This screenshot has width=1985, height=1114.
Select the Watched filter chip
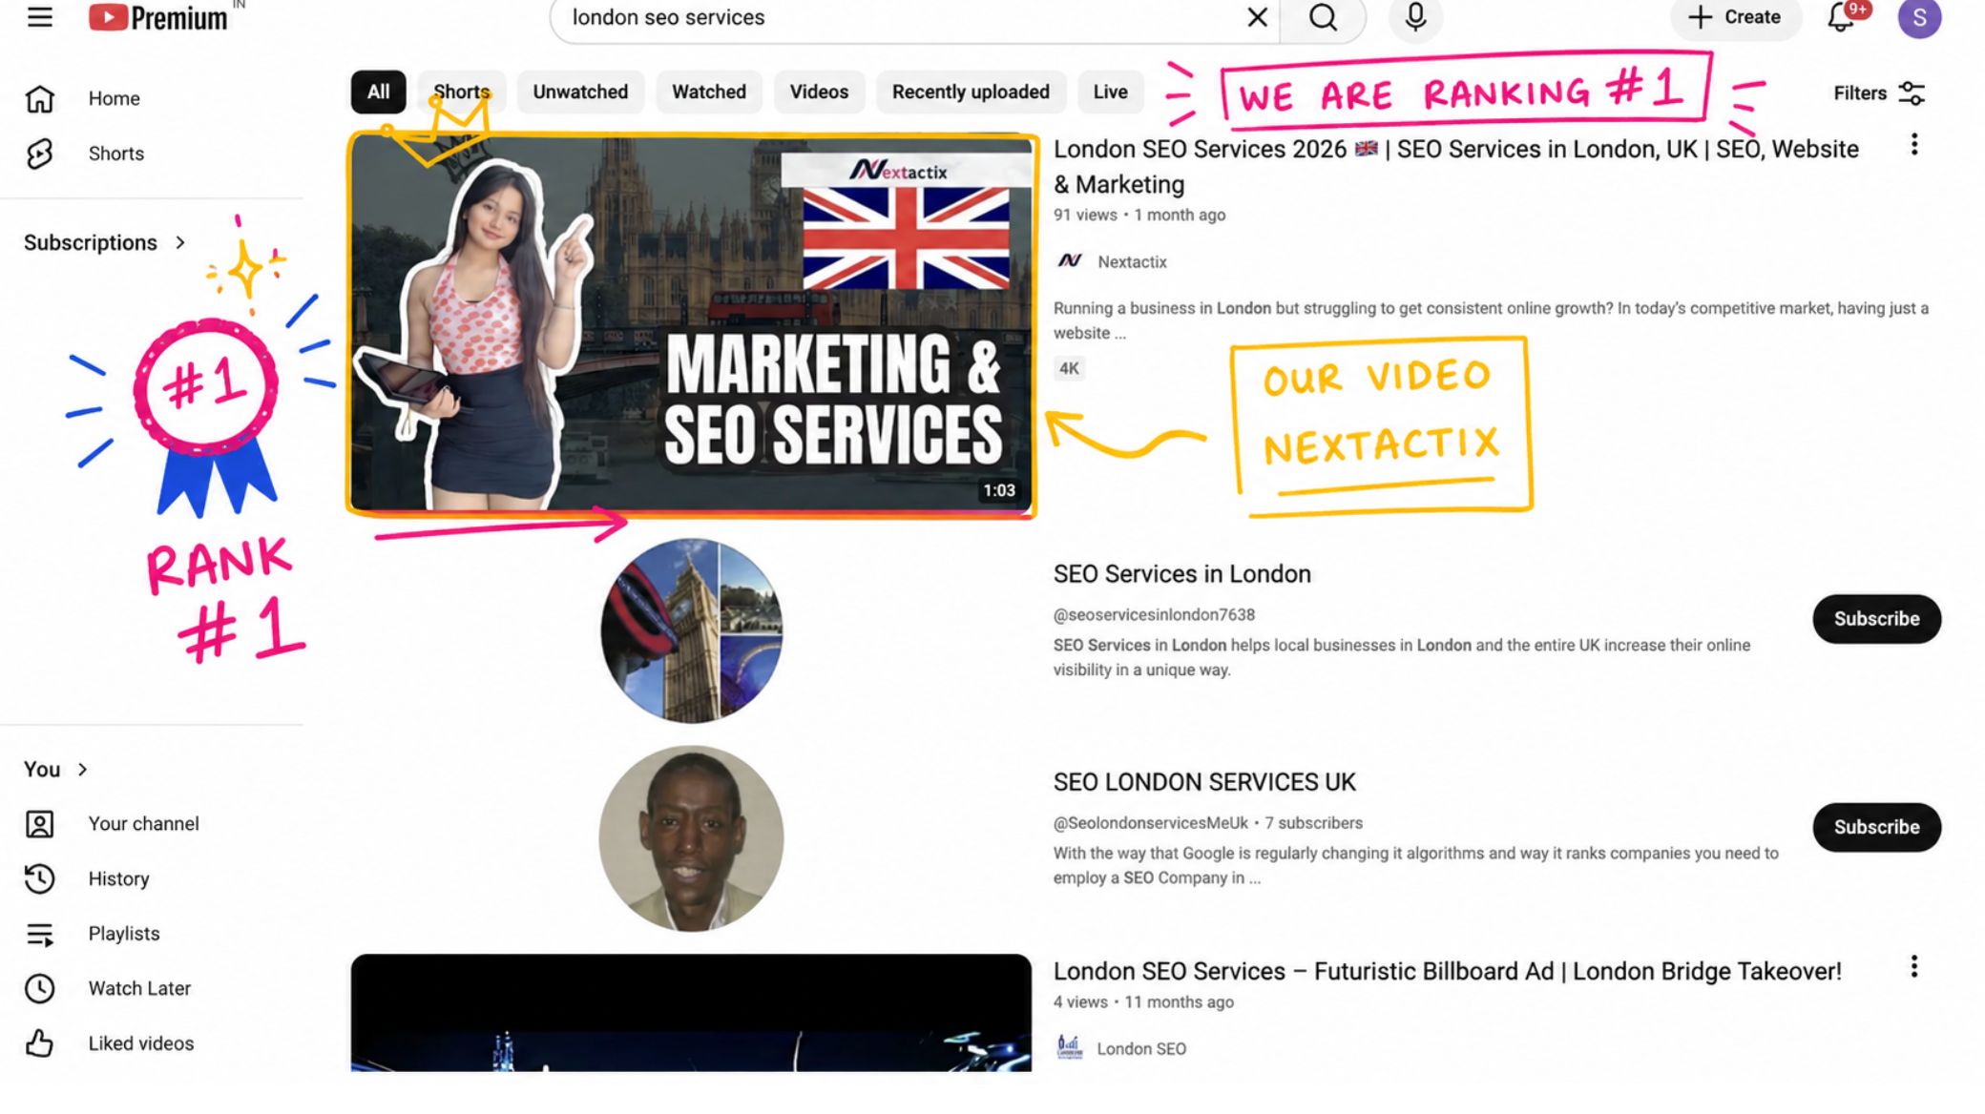(709, 92)
